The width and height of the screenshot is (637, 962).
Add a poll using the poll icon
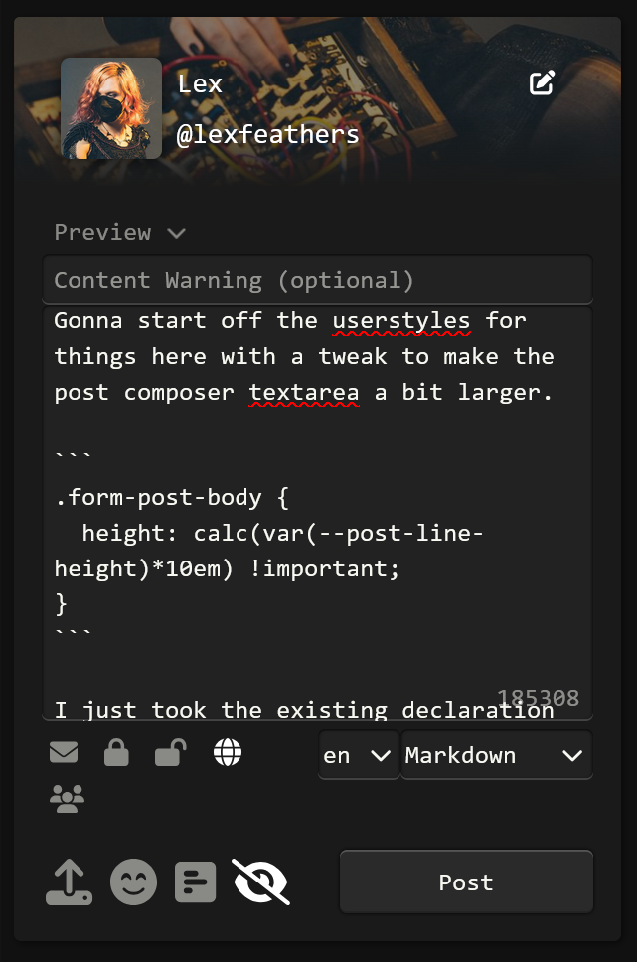(196, 882)
